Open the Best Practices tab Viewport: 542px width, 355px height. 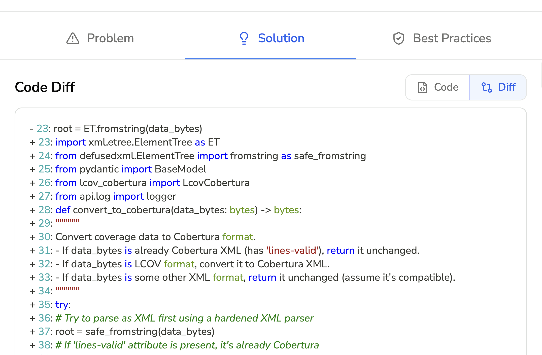[x=452, y=38]
